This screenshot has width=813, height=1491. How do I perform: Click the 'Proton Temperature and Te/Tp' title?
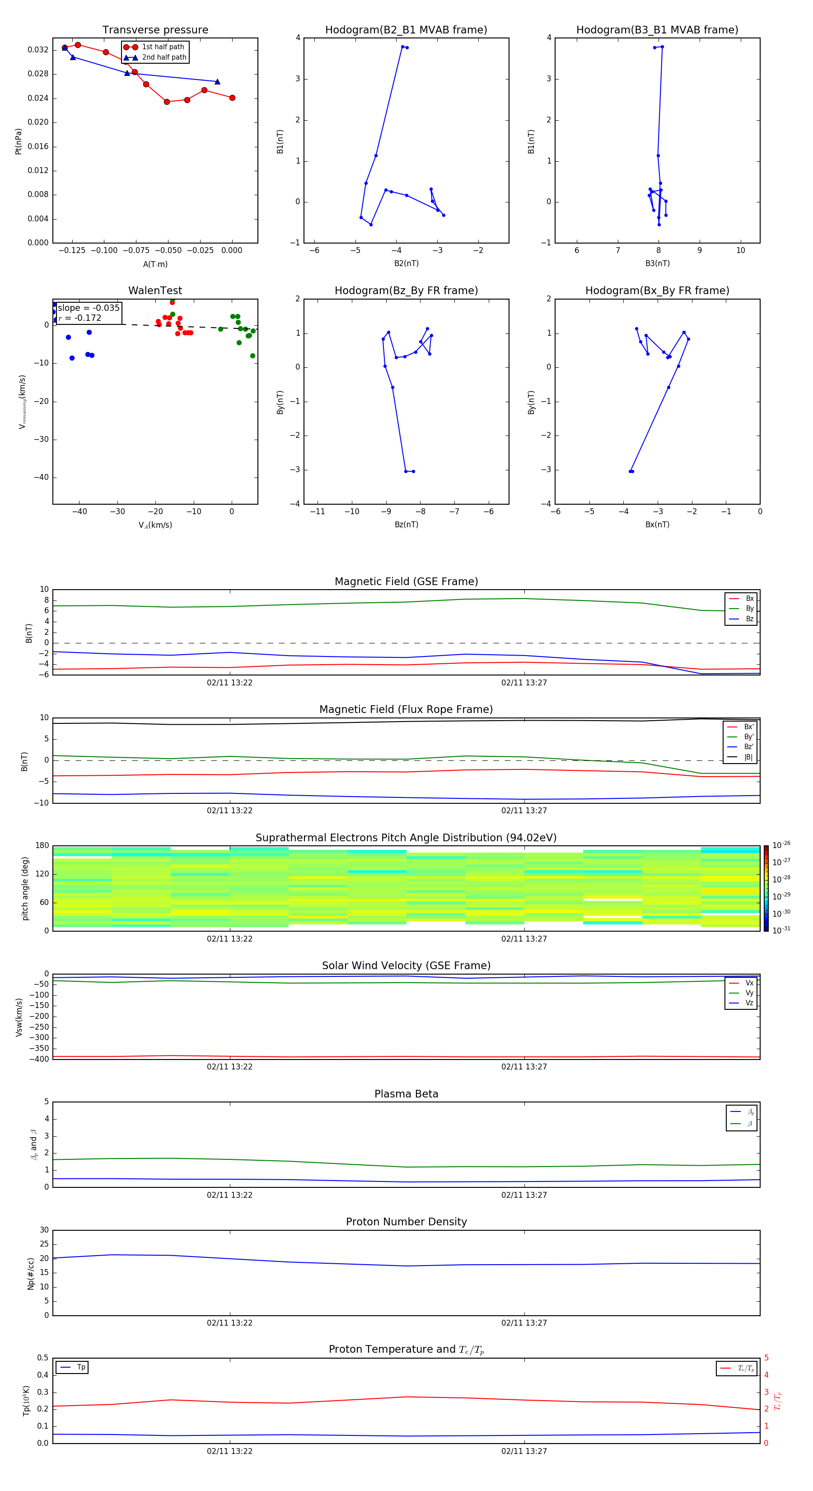(x=406, y=1350)
